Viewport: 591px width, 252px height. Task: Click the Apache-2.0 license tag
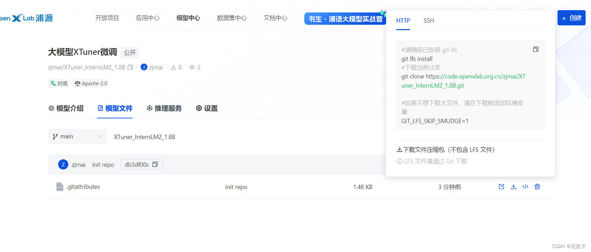pyautogui.click(x=91, y=84)
